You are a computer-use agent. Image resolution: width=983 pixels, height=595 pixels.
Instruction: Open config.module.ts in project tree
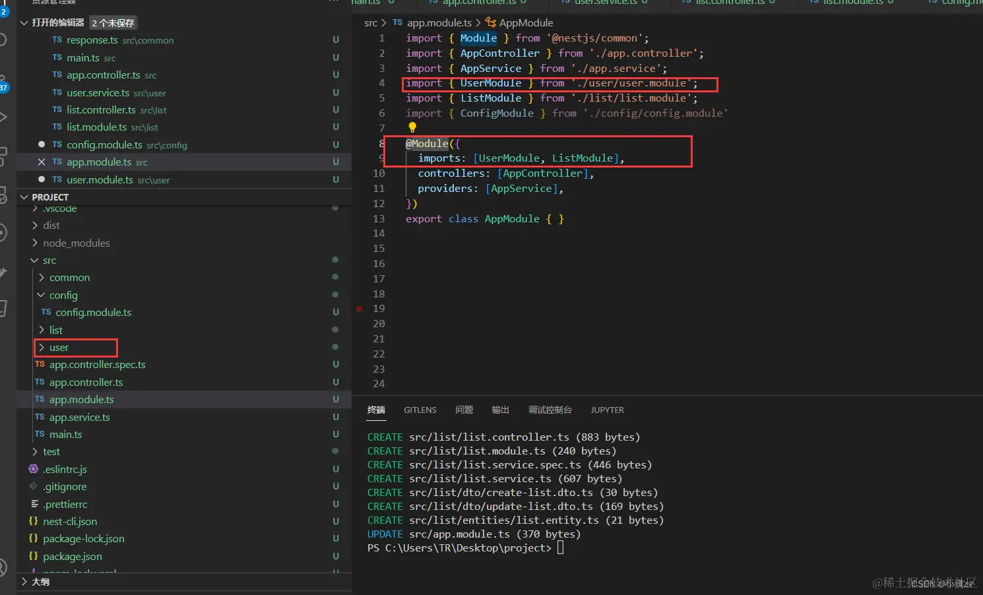pos(183,312)
